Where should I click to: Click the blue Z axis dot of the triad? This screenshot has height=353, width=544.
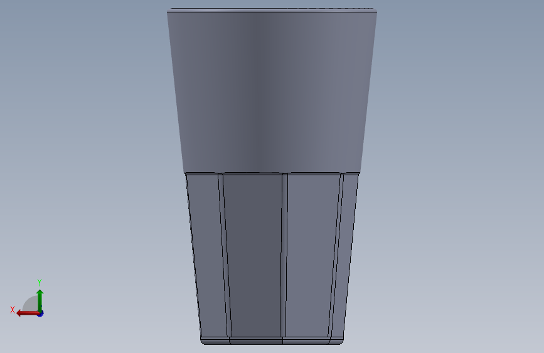point(41,314)
